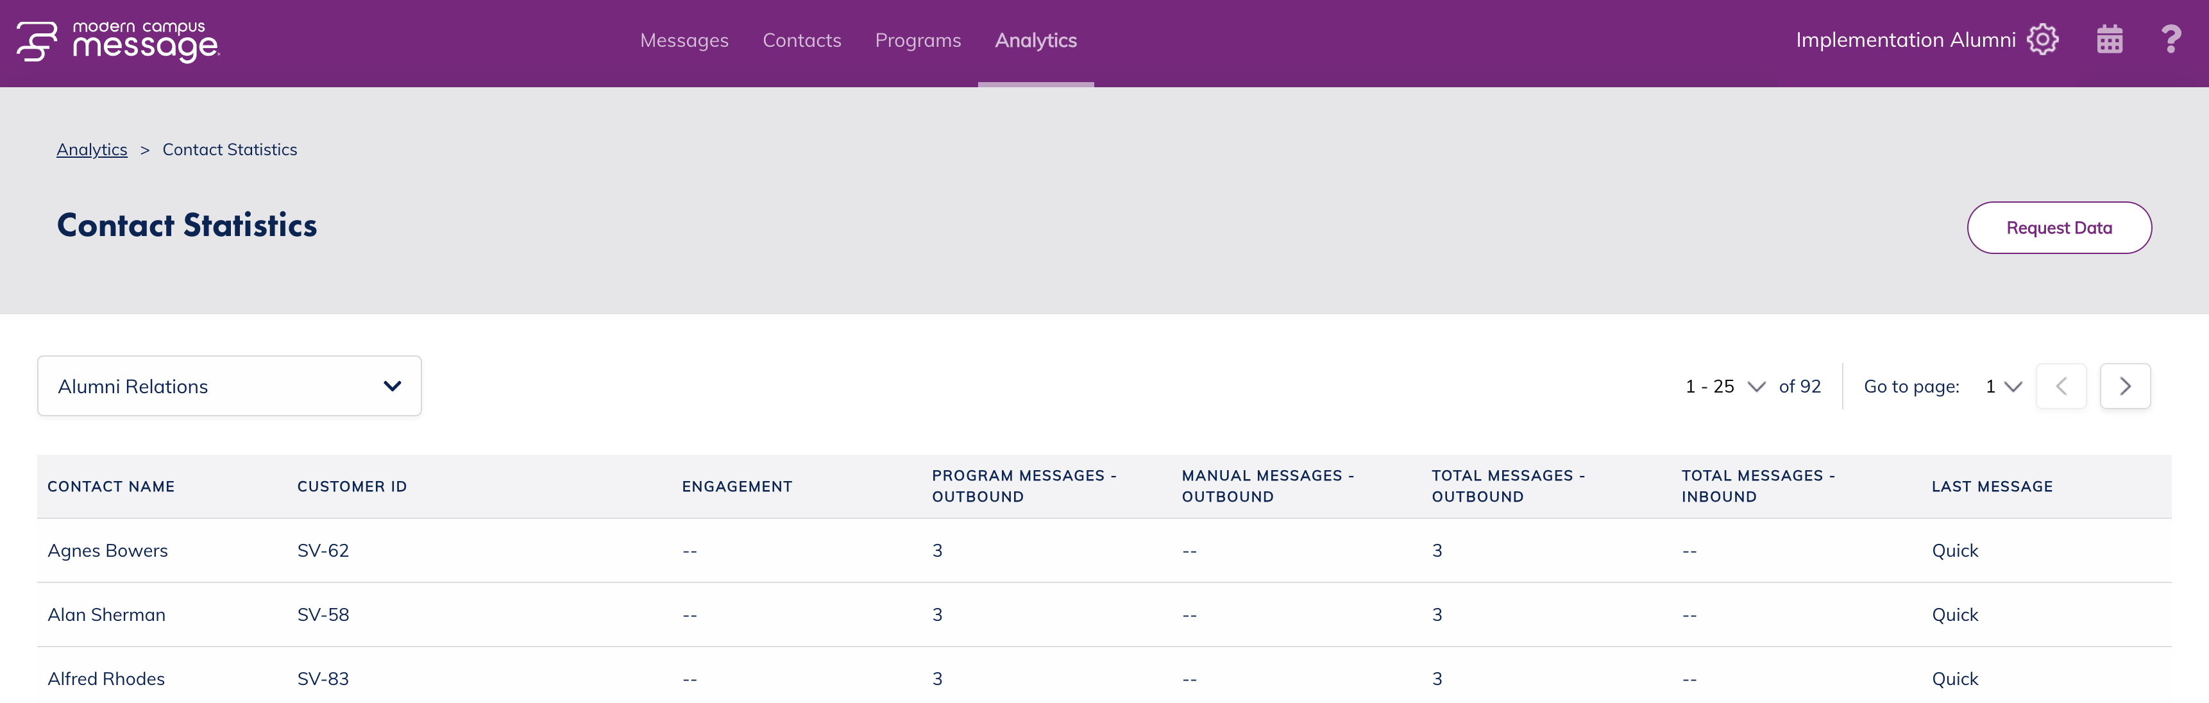Expand the Alumni Relations dropdown
Screen dimensions: 2209x703
tap(229, 387)
